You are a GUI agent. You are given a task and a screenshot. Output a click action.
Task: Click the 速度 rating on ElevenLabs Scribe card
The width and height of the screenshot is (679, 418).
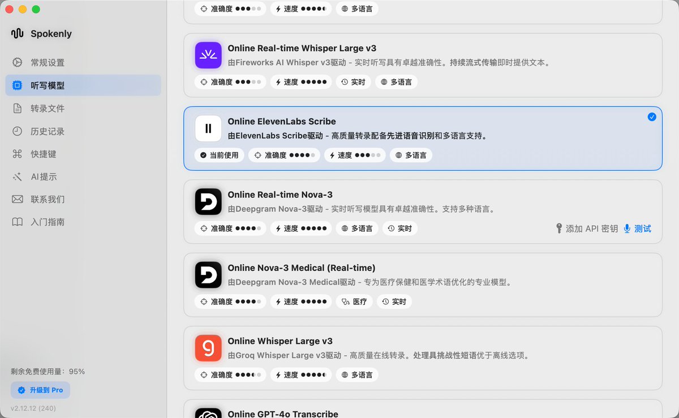[355, 155]
